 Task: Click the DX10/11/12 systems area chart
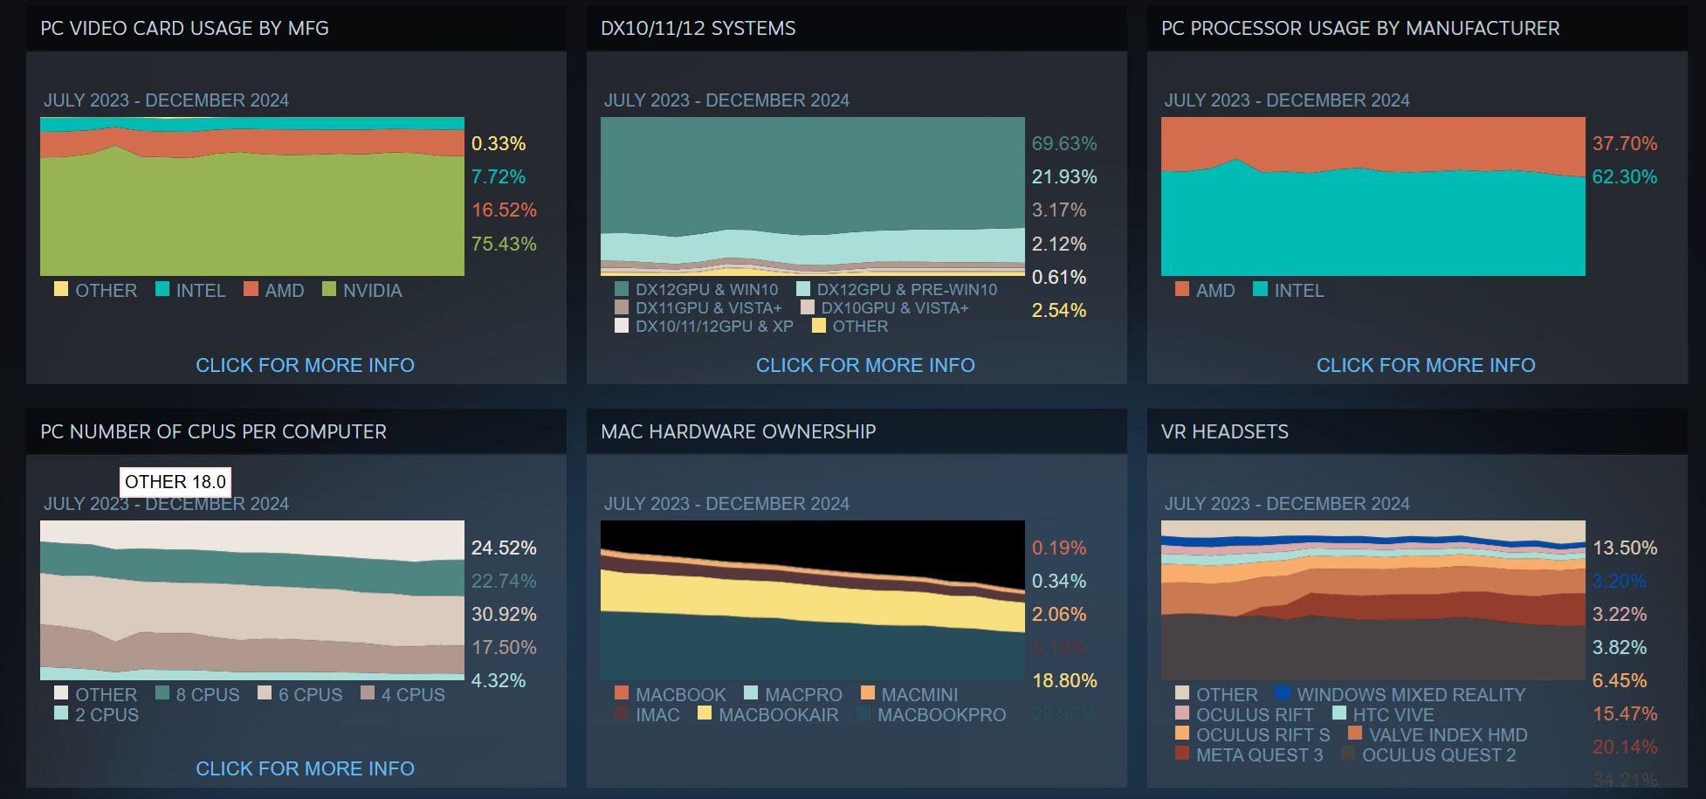pos(812,196)
